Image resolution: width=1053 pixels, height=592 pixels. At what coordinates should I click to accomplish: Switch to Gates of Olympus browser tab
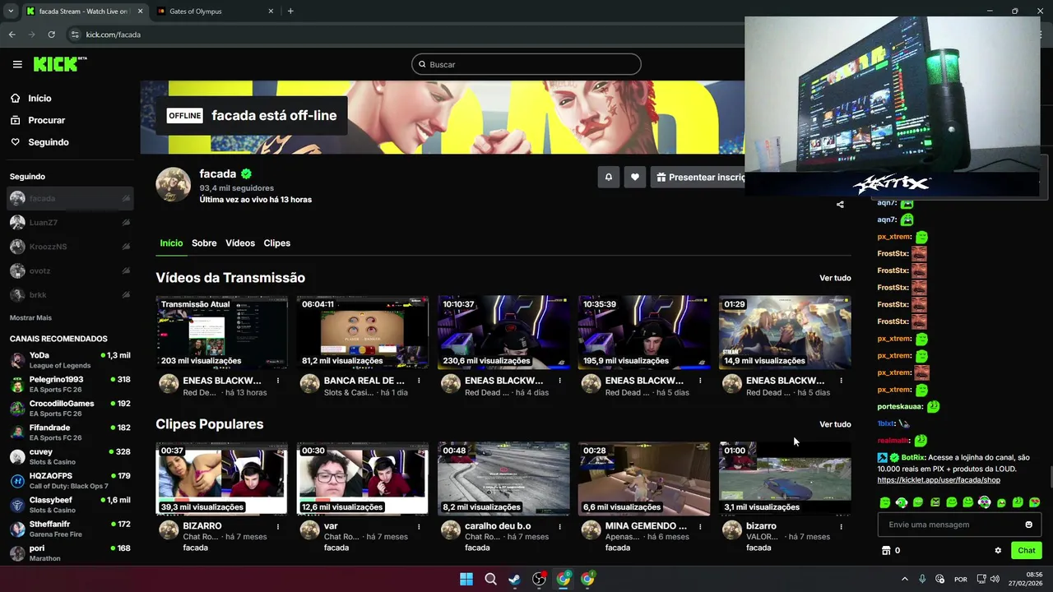216,12
